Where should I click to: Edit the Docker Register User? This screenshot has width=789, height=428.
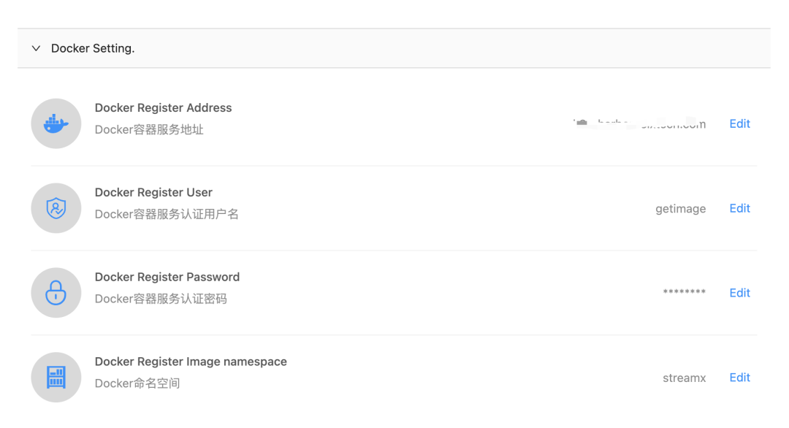coord(739,208)
